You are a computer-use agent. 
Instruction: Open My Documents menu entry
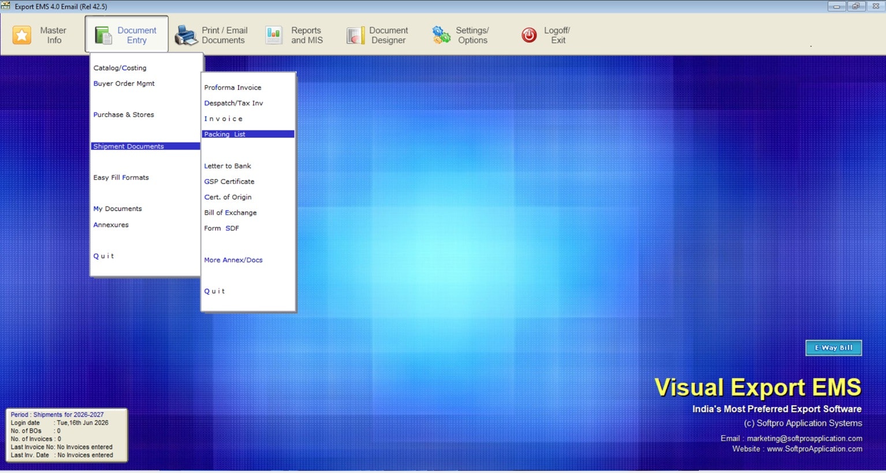click(x=117, y=209)
